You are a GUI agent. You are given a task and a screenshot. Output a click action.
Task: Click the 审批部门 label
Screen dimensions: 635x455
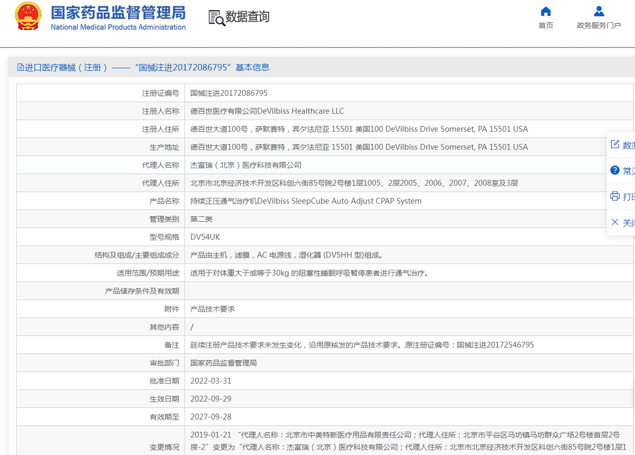pos(164,363)
